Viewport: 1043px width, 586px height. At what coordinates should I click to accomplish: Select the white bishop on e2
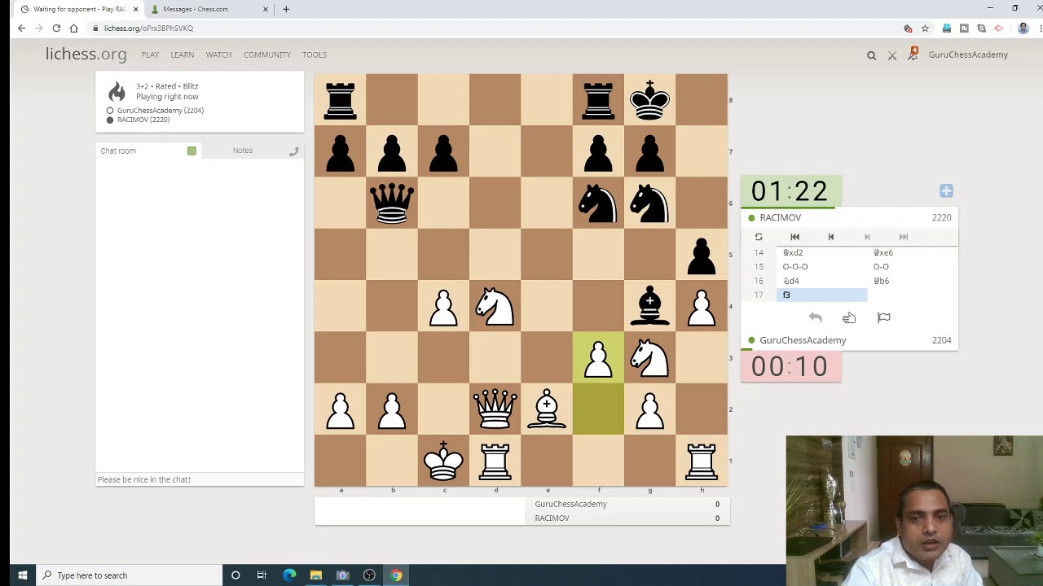click(x=547, y=409)
